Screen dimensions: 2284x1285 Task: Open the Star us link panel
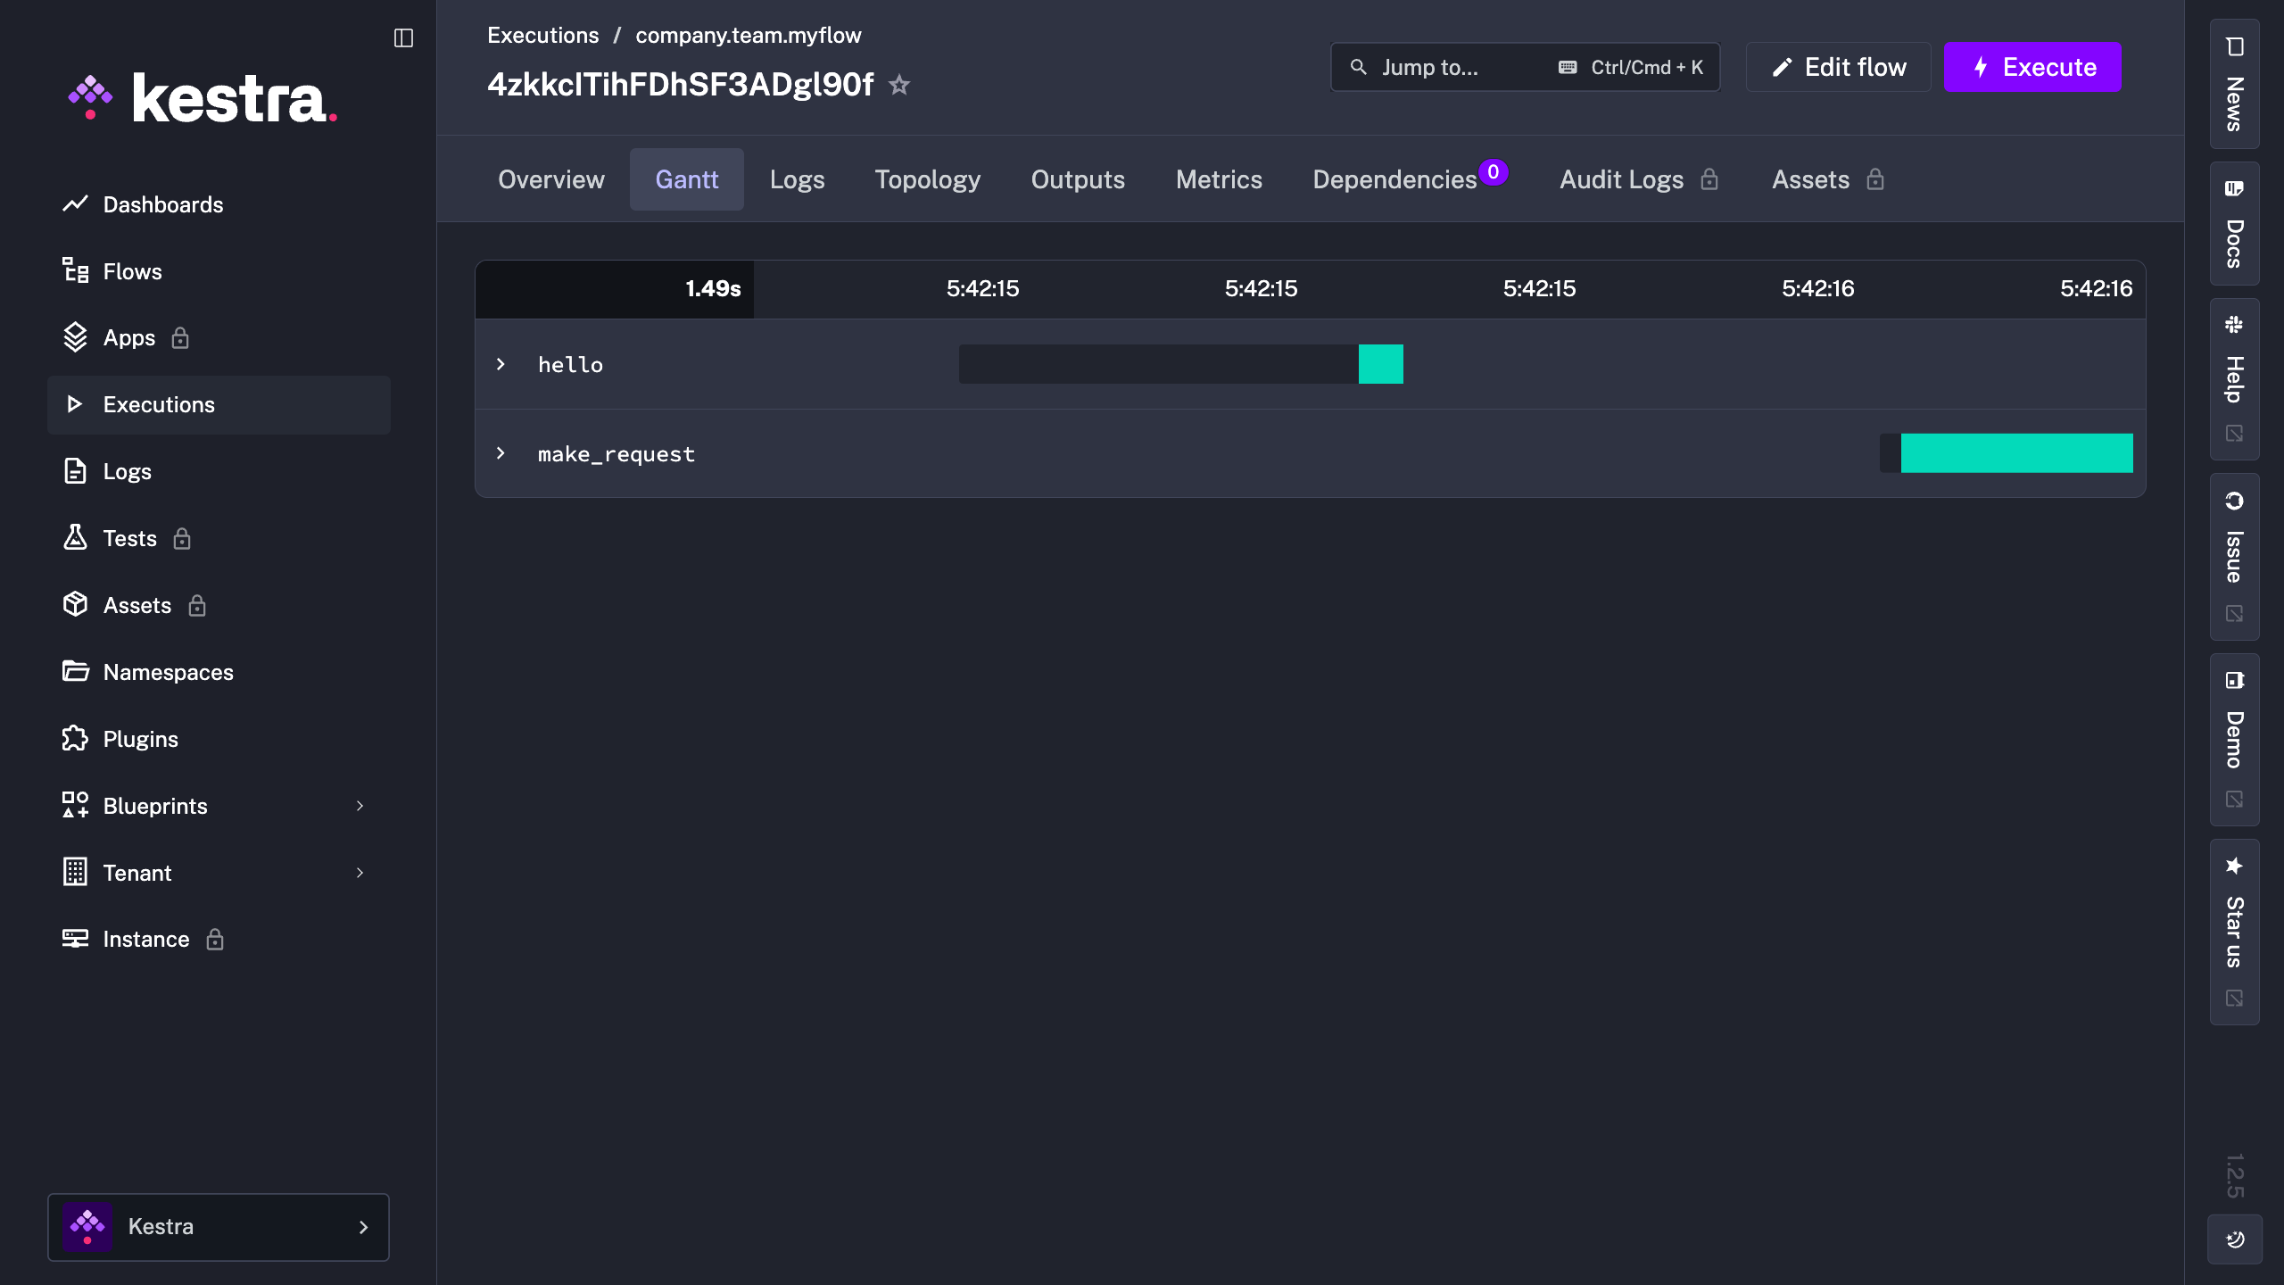coord(2234,930)
